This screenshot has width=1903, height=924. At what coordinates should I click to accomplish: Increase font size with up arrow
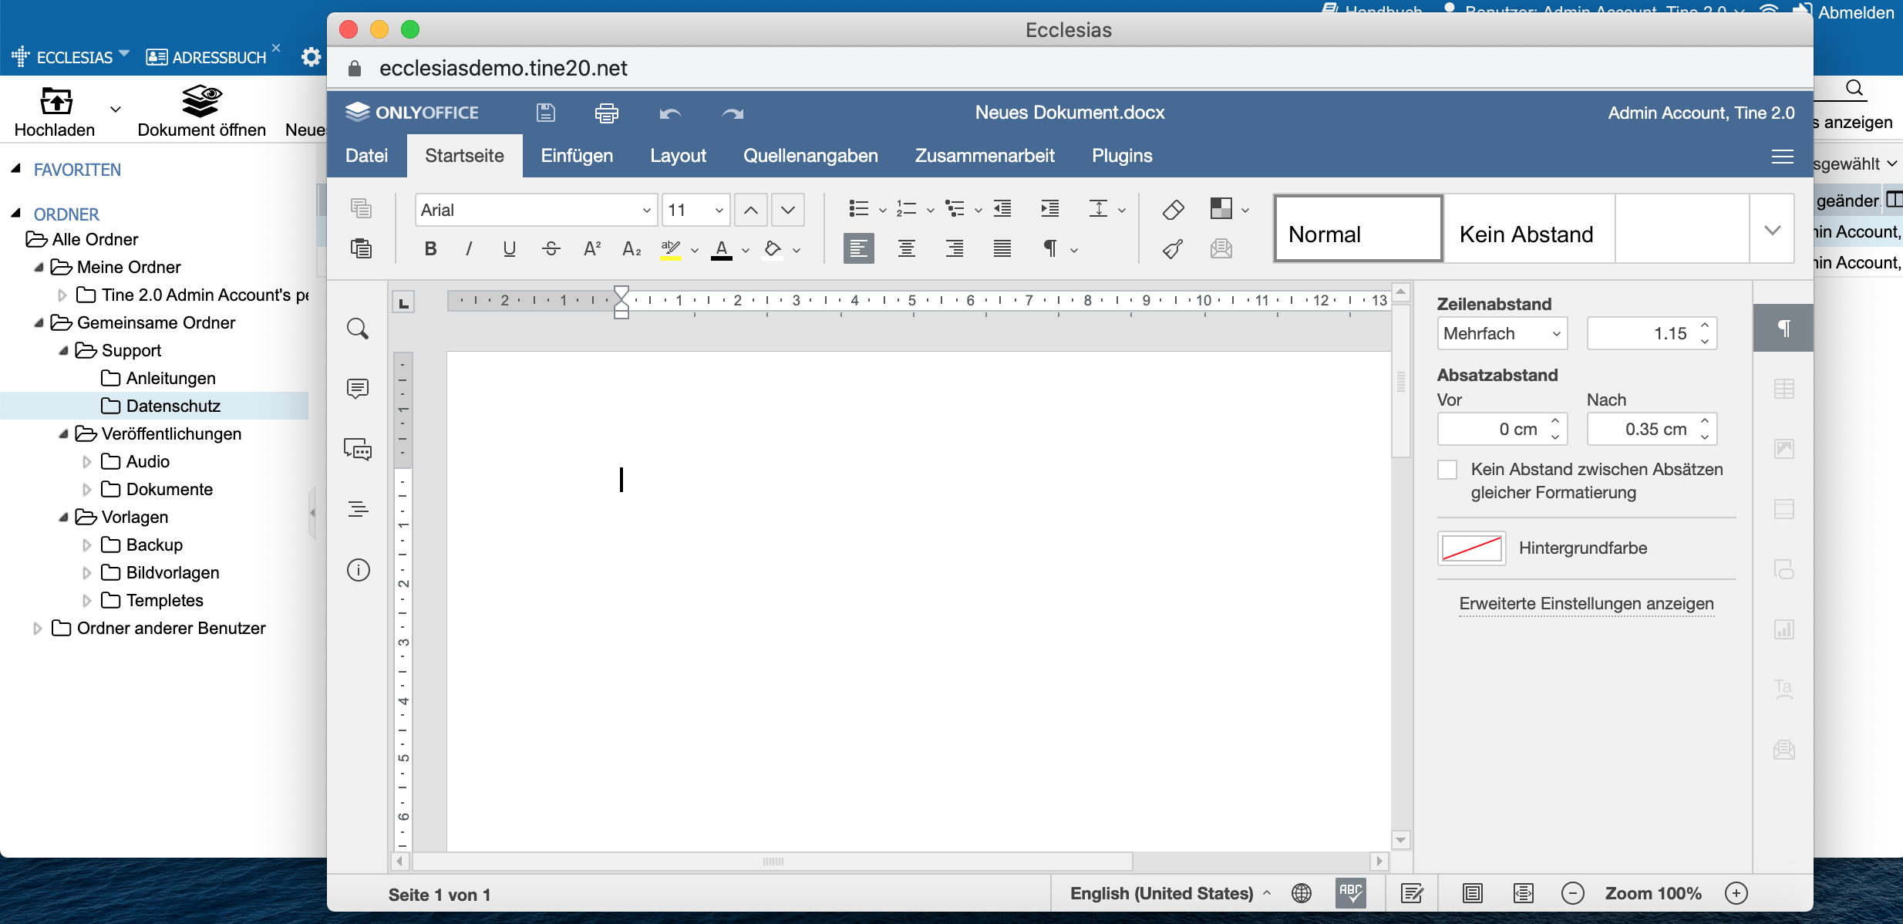(x=750, y=210)
